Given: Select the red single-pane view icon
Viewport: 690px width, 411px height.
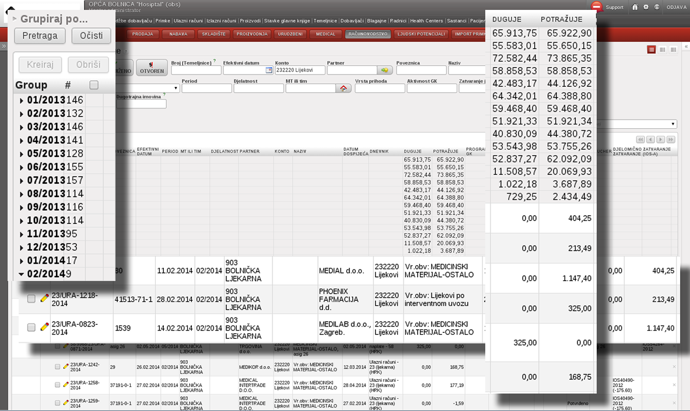Looking at the screenshot, I should 652,50.
